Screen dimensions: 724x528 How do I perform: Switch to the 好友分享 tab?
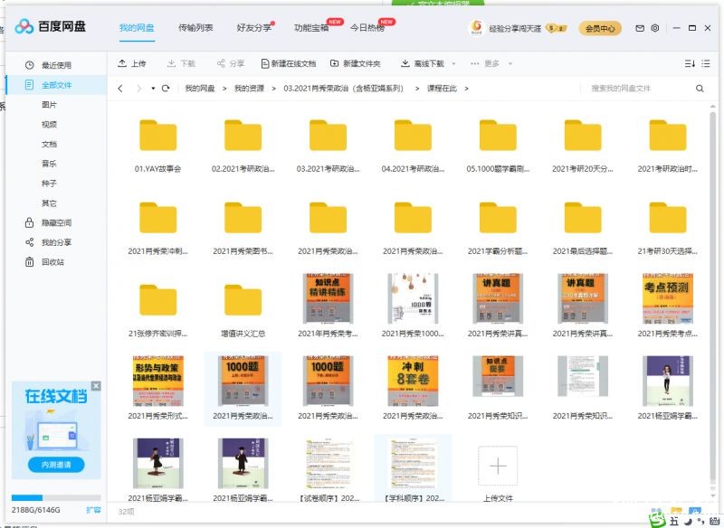[254, 28]
